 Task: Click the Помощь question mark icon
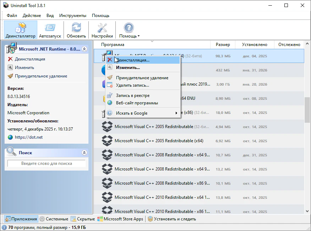click(x=129, y=28)
